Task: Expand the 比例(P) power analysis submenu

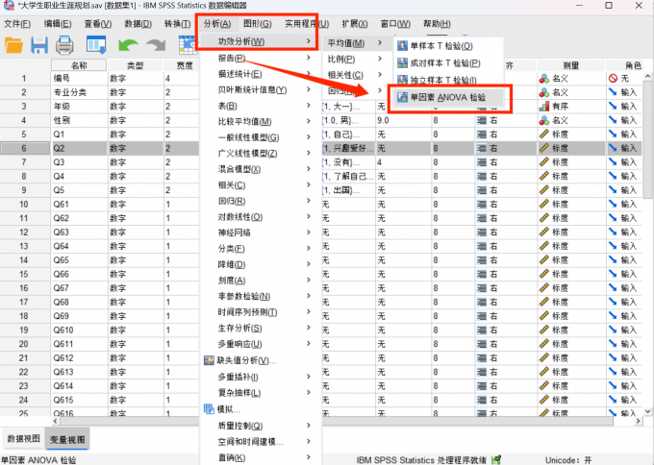Action: 356,59
